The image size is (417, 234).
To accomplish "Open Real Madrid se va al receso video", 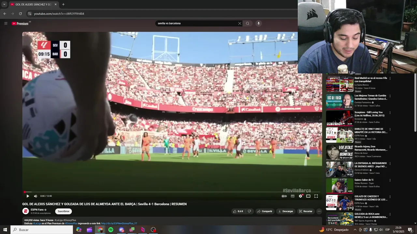I will pos(371,80).
